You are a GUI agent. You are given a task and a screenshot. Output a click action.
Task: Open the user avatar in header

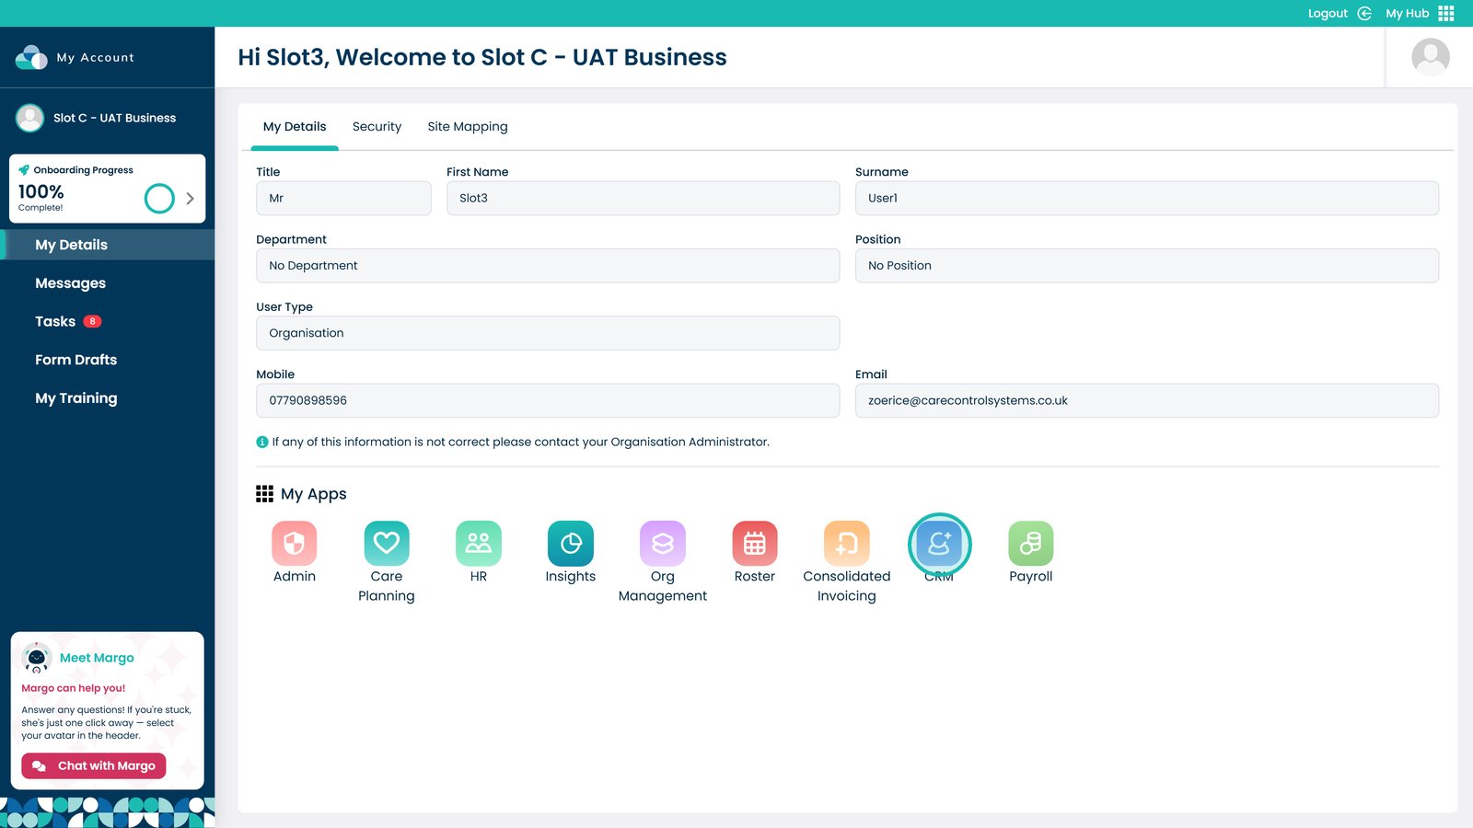[1430, 57]
